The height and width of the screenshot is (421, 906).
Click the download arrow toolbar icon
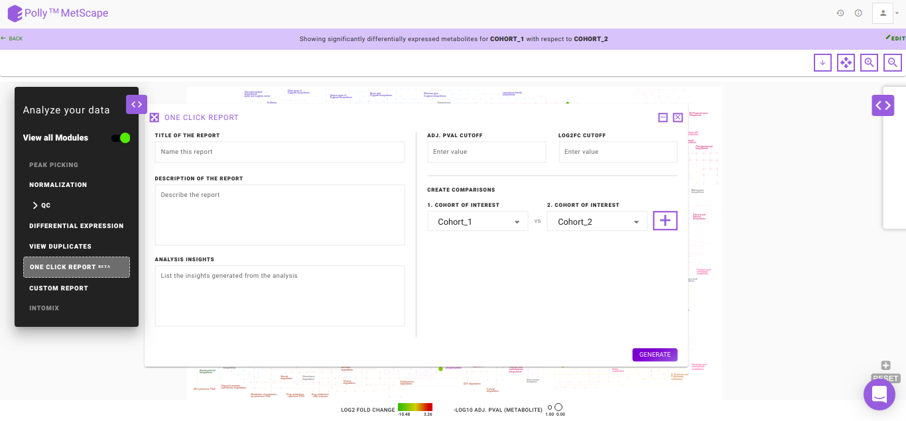[822, 62]
